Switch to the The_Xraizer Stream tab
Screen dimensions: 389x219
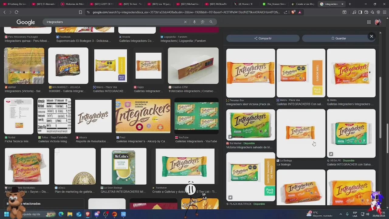tap(274, 4)
